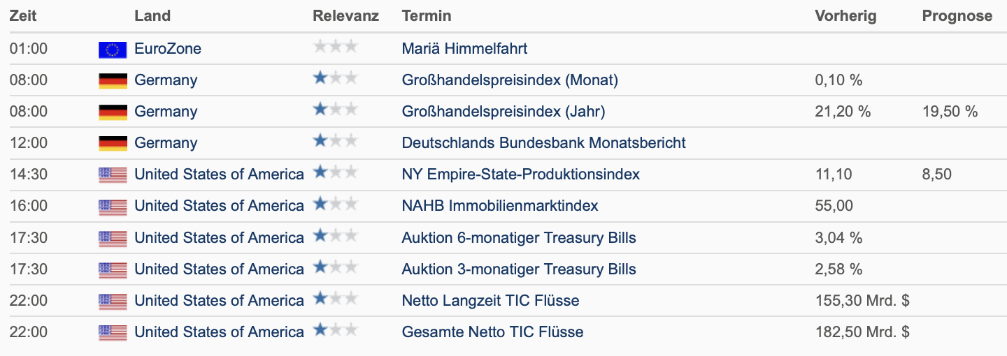Click relevance stars for Gesamte Netto TIC Flüsse
The image size is (1007, 356).
click(x=335, y=330)
